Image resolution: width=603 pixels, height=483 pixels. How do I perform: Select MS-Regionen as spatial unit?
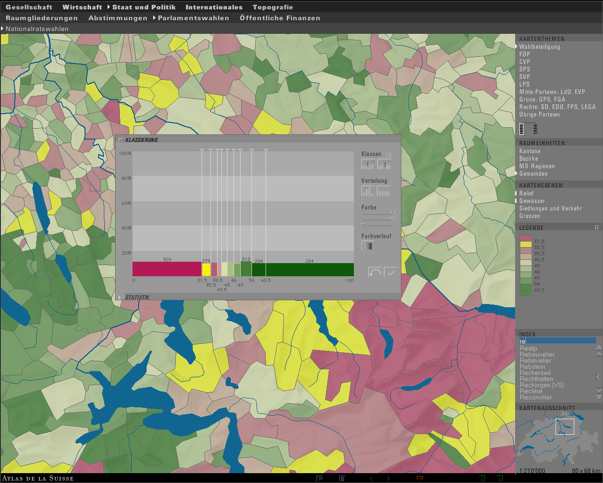(x=537, y=166)
